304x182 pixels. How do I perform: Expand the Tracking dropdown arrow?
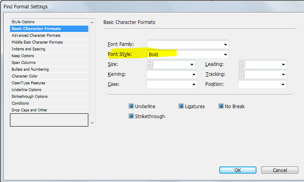point(283,75)
